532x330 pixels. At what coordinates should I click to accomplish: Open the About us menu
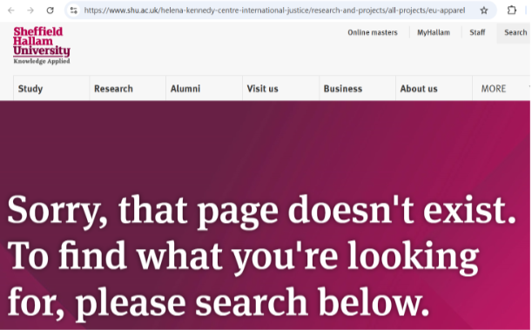tap(434, 89)
